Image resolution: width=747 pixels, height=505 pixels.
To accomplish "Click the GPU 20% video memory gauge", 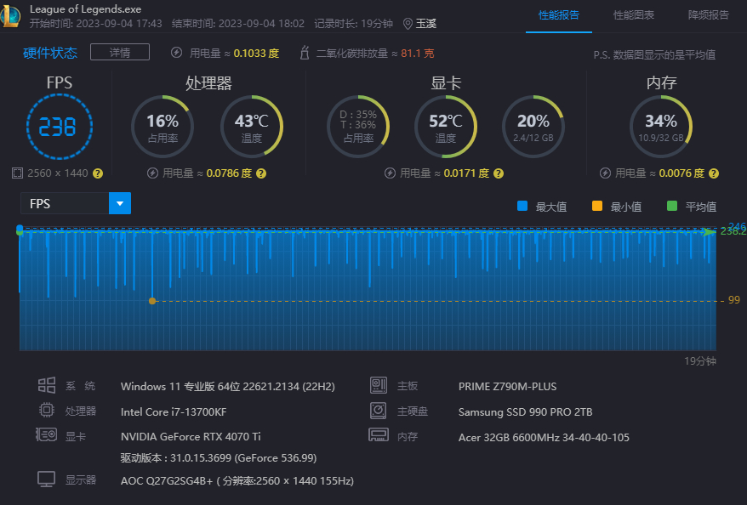I will pos(533,127).
